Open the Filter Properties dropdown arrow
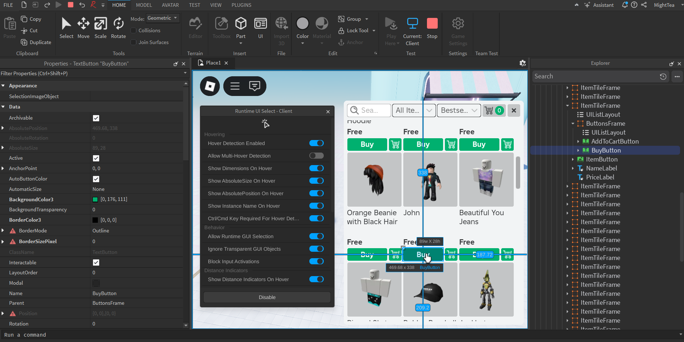This screenshot has height=342, width=684. 185,73
